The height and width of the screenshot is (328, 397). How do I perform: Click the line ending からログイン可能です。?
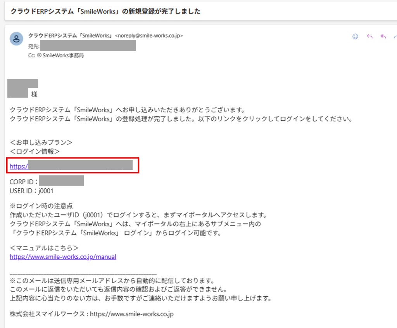pyautogui.click(x=116, y=233)
